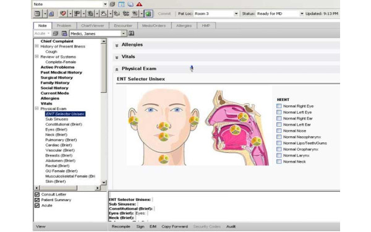Open the blue book icon beside warning triangle

(x=130, y=4)
